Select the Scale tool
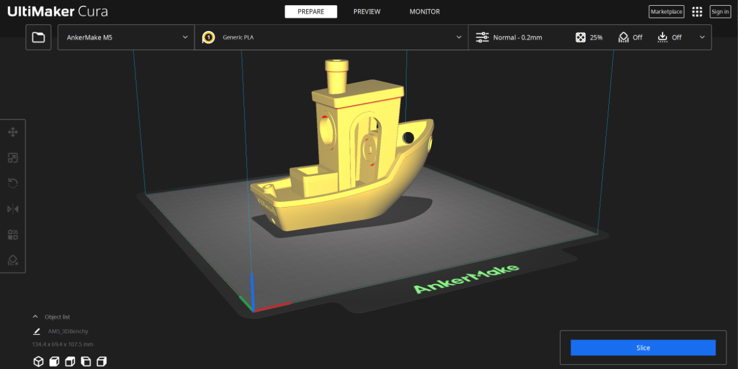Viewport: 738px width, 369px height. click(x=12, y=157)
